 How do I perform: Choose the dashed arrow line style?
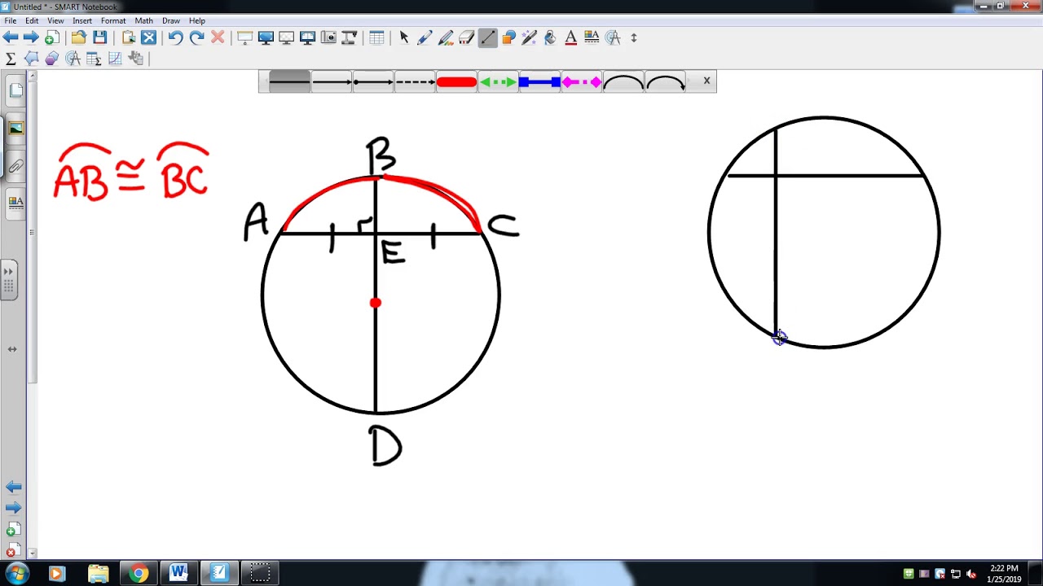(x=415, y=81)
